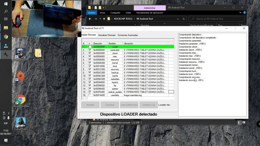Viewport: 260px width, 146px height.
Task: Click the Cambiar button
Action: (x=110, y=105)
